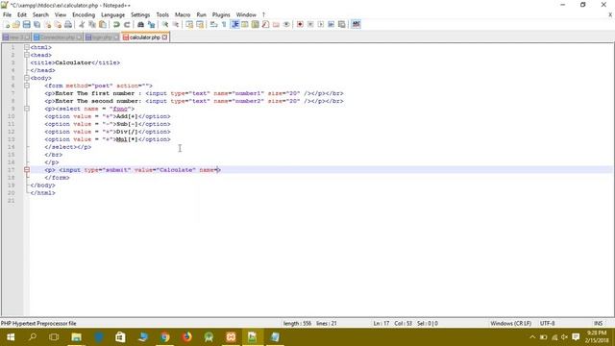
Task: Collapse the select fold on line 9
Action: (27, 109)
